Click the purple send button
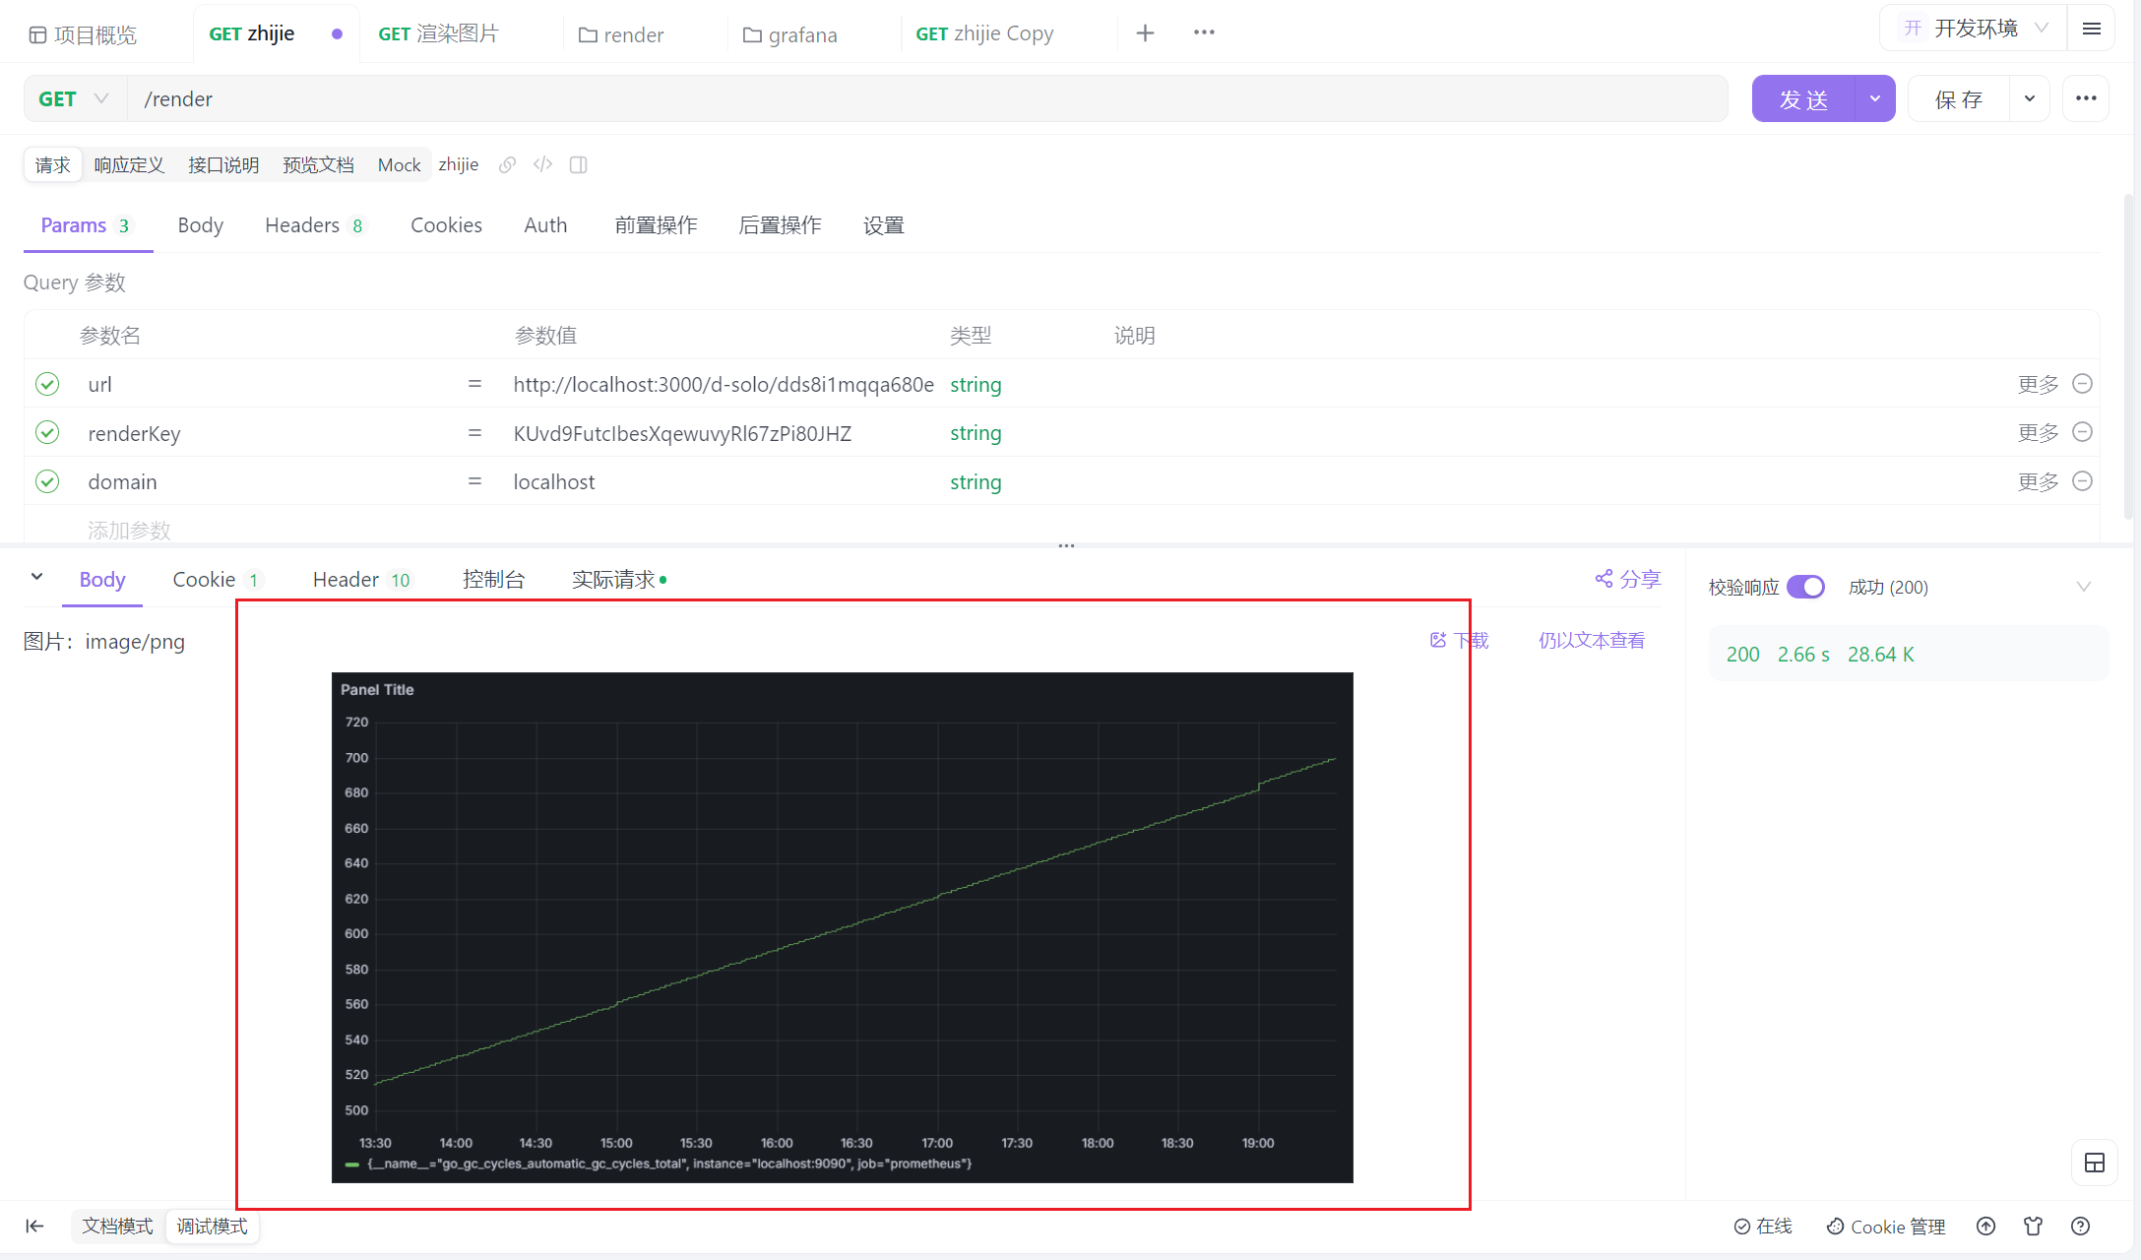Image resolution: width=2141 pixels, height=1260 pixels. tap(1803, 98)
